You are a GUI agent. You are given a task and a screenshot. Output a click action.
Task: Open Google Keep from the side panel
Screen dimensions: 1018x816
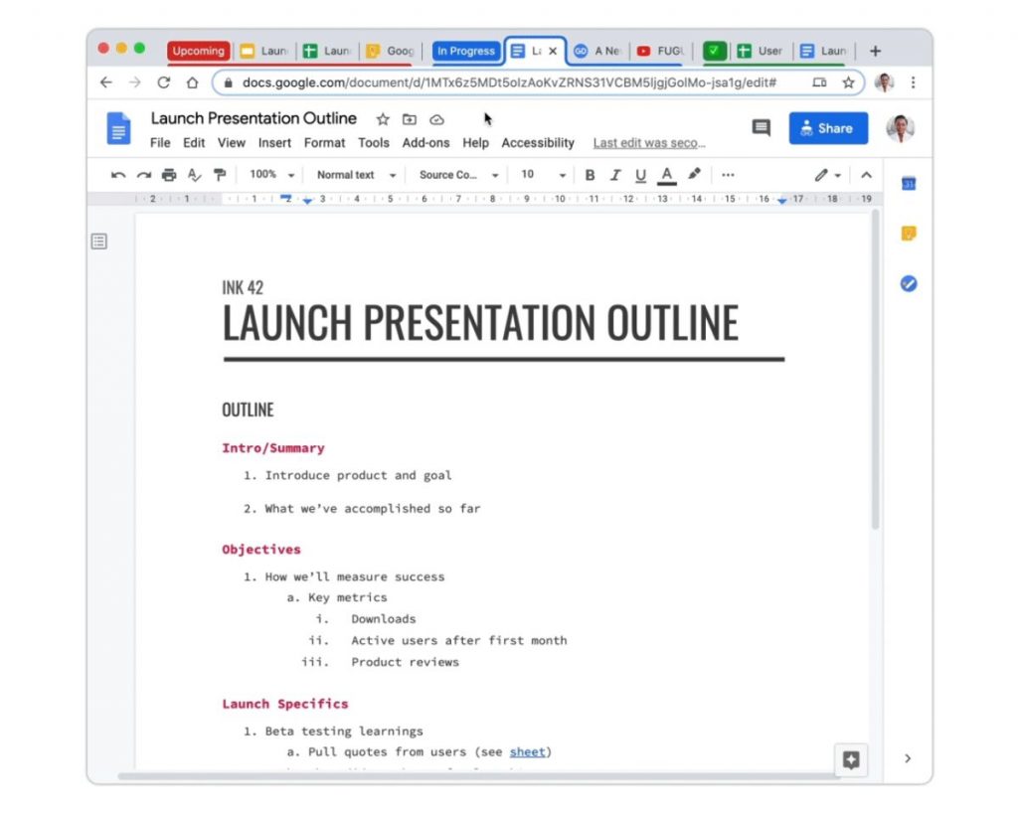[x=907, y=232]
